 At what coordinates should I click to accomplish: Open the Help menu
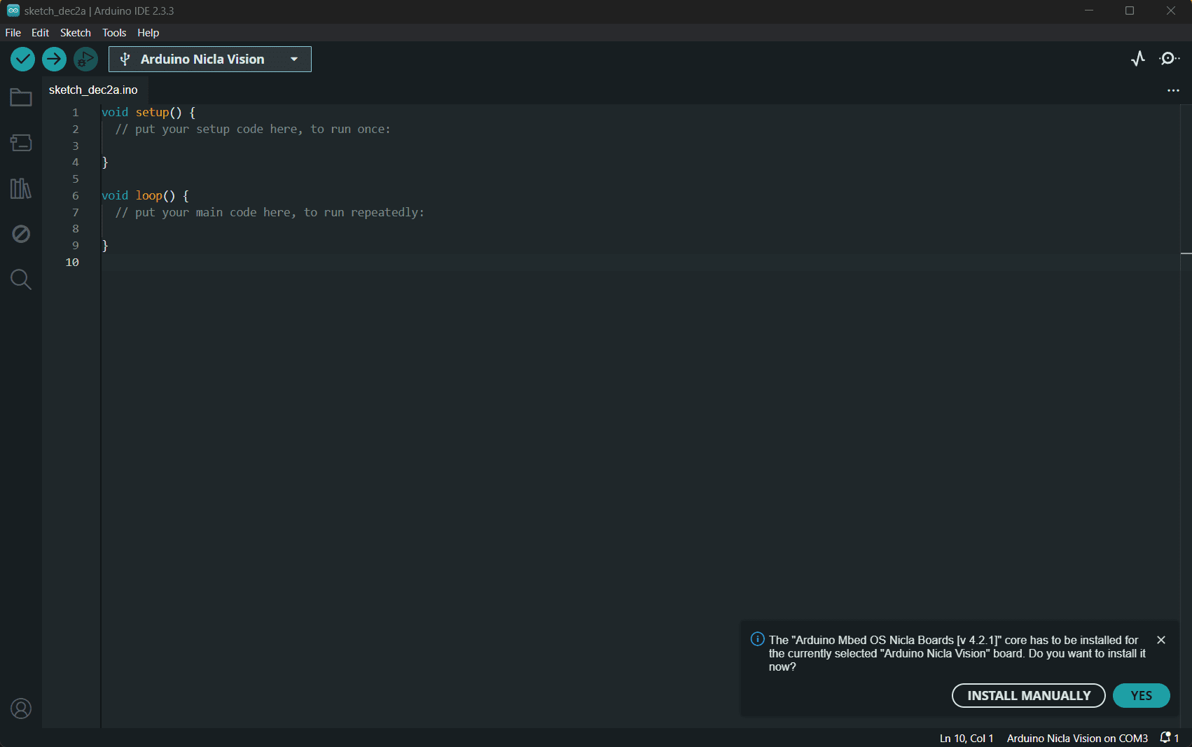tap(148, 33)
